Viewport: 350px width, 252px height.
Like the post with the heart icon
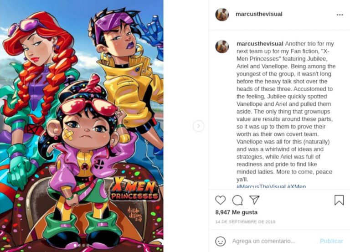click(220, 200)
